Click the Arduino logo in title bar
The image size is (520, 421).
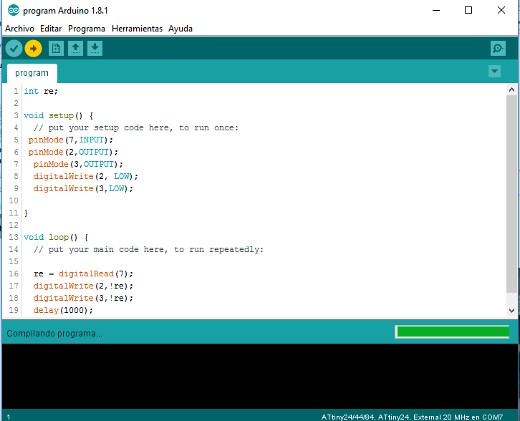14,10
